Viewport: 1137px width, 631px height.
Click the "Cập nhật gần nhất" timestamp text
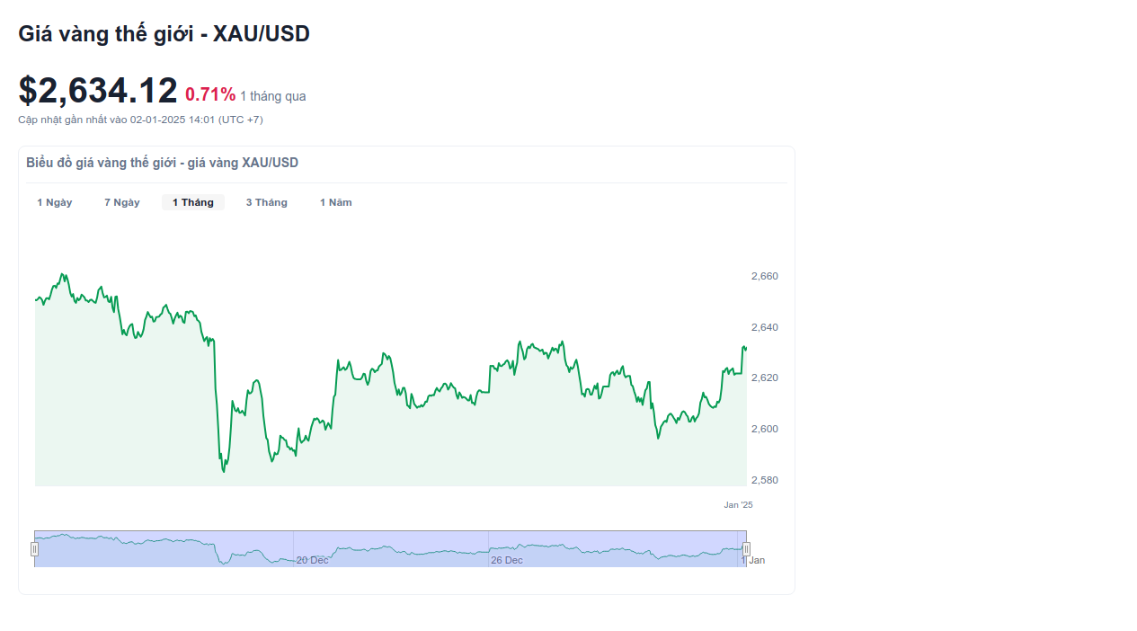(x=140, y=120)
